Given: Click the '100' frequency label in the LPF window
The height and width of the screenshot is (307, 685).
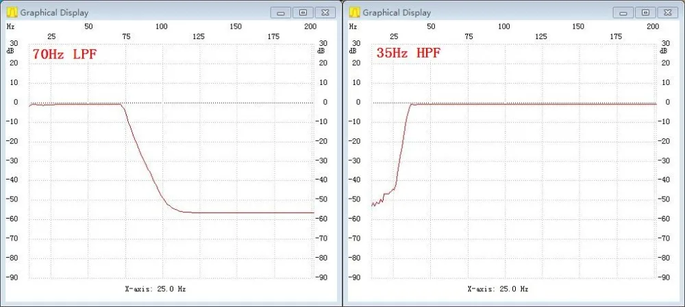Looking at the screenshot, I should point(162,27).
